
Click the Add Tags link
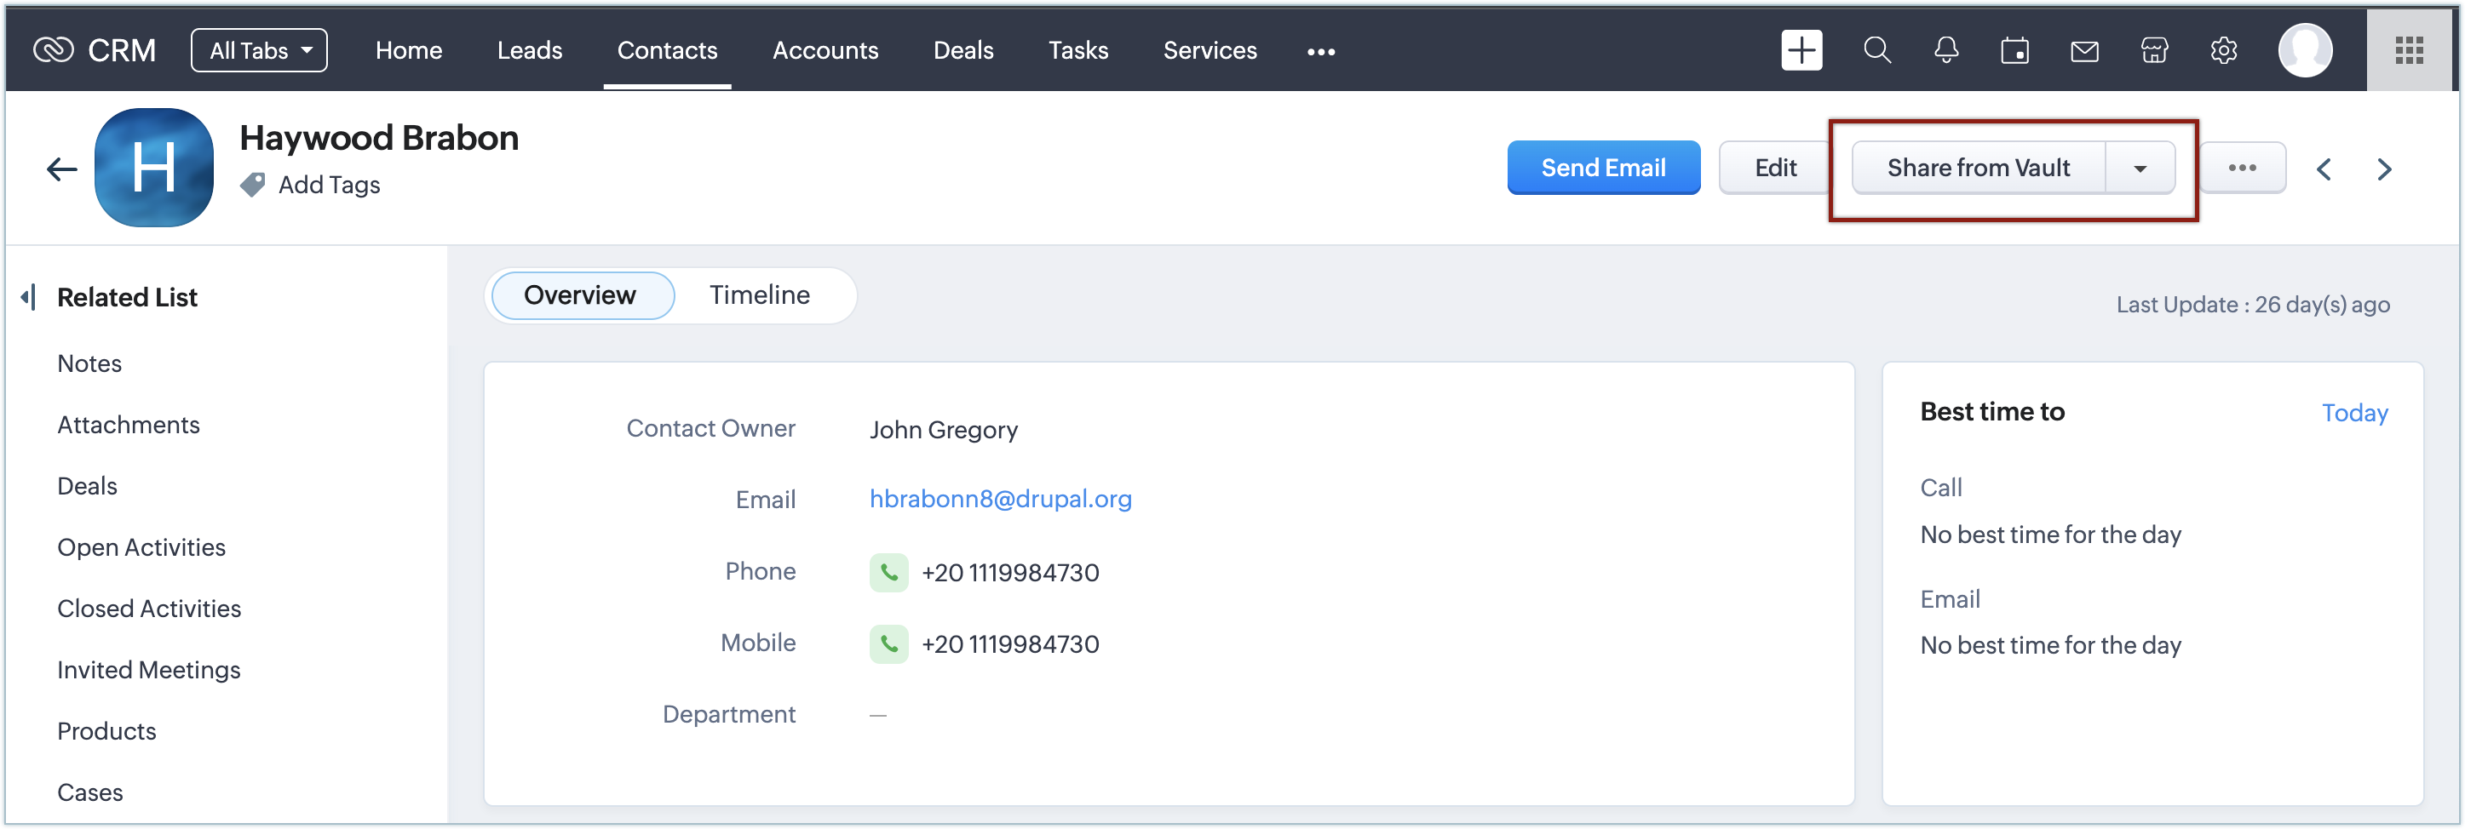[329, 185]
